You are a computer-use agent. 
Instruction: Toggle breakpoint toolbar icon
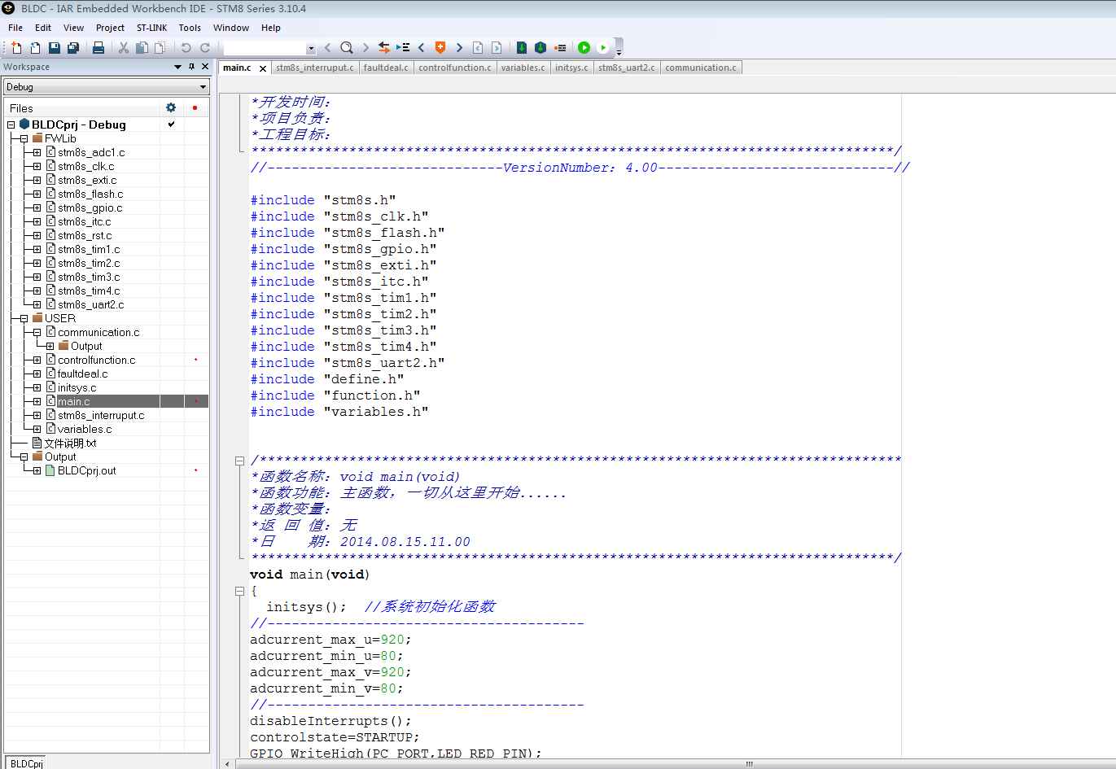[560, 48]
